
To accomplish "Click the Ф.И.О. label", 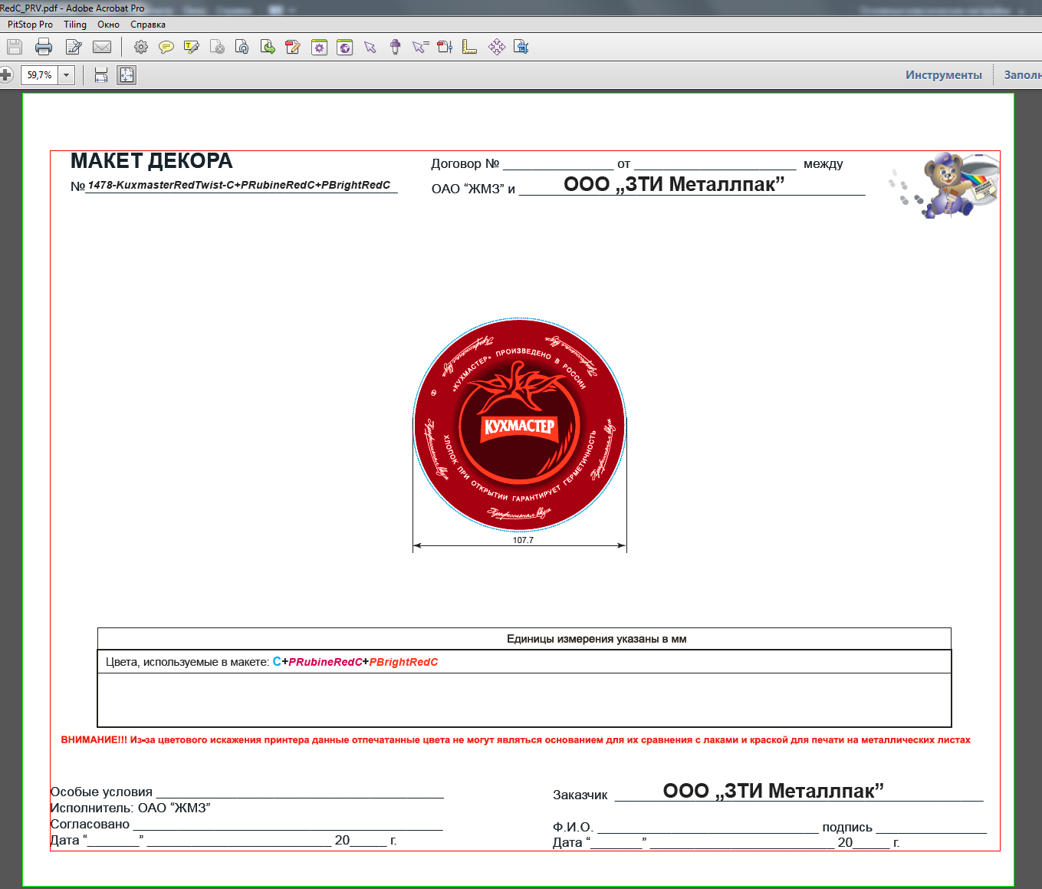I will click(x=573, y=827).
